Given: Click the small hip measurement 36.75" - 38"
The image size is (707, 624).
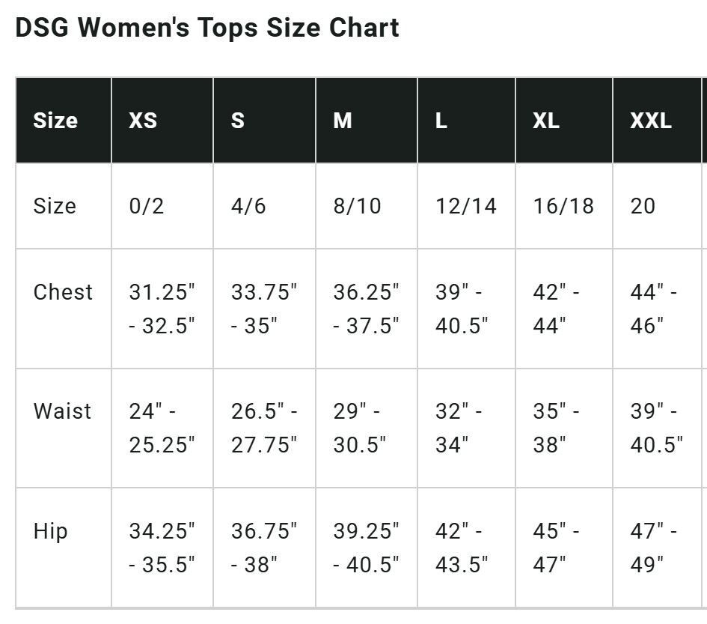Looking at the screenshot, I should [264, 548].
